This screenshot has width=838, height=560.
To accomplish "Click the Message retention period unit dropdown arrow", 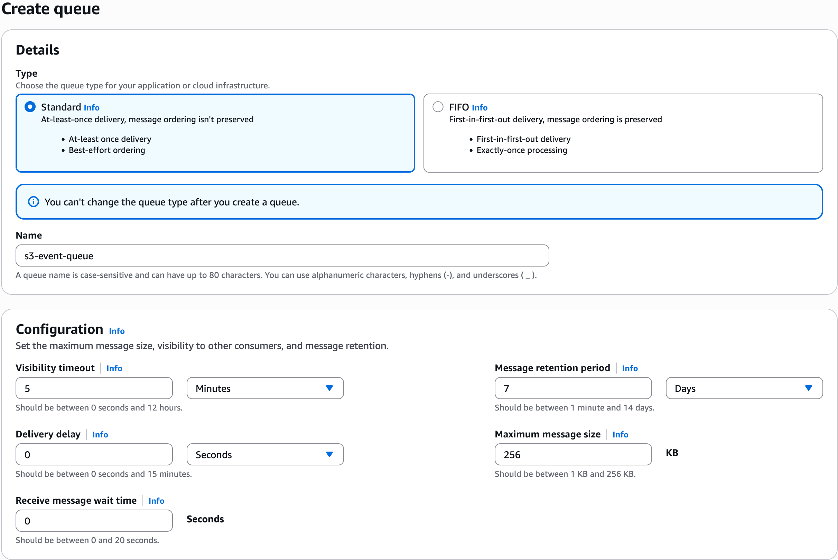I will point(809,388).
